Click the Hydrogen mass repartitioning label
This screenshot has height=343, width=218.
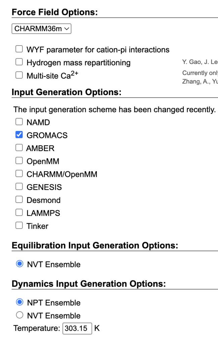point(79,63)
